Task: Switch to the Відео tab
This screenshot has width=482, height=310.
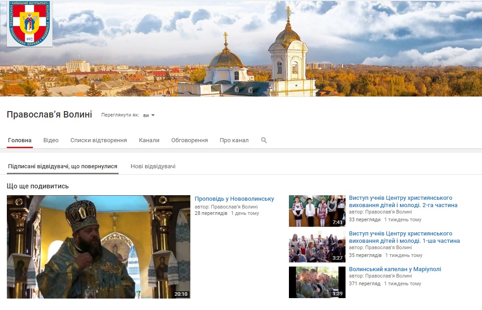Action: click(51, 140)
